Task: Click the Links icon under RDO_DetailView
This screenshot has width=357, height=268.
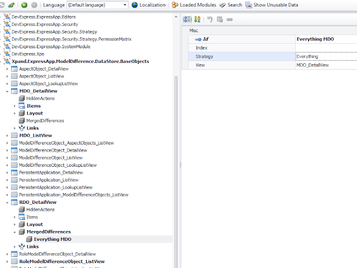Action: [21, 247]
